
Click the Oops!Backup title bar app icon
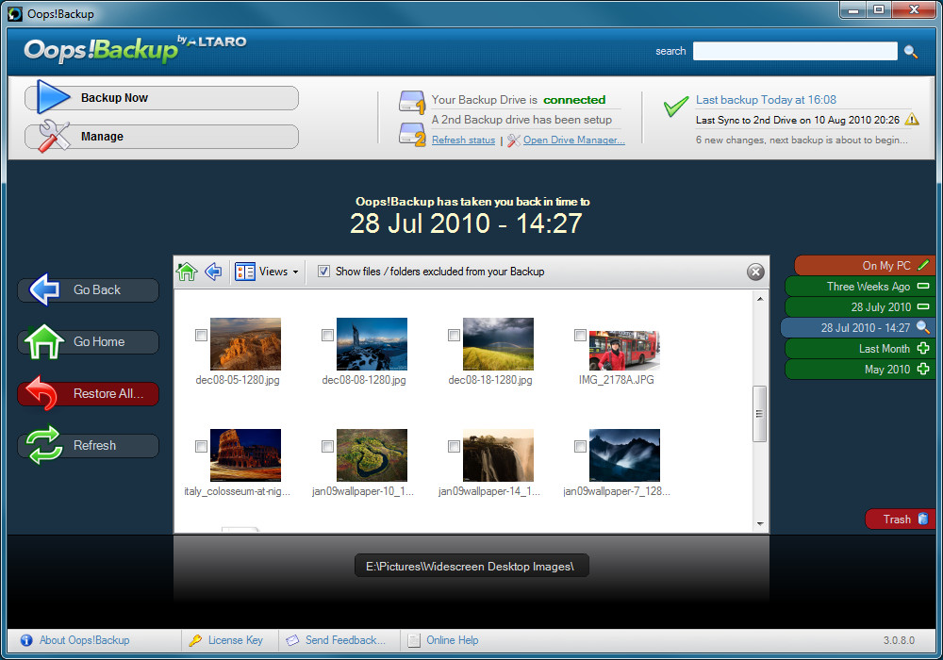pos(15,13)
